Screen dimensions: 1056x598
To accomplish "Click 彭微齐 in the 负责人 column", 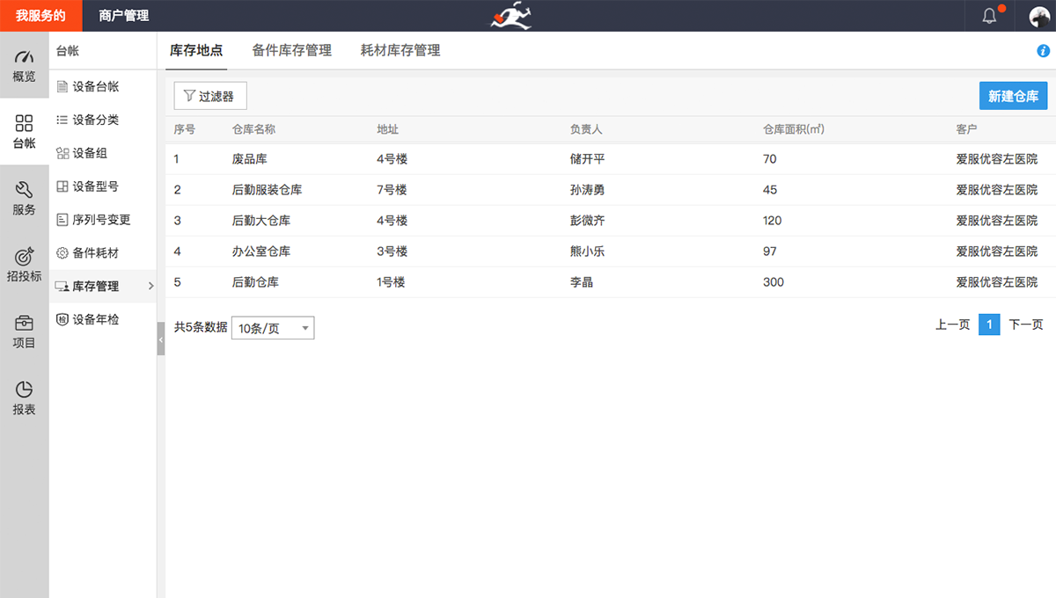I will (x=588, y=221).
